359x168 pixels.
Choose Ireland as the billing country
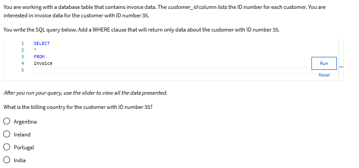(x=7, y=134)
